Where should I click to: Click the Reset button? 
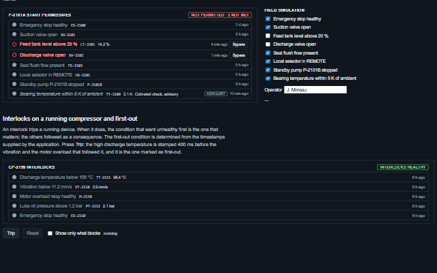[33, 233]
